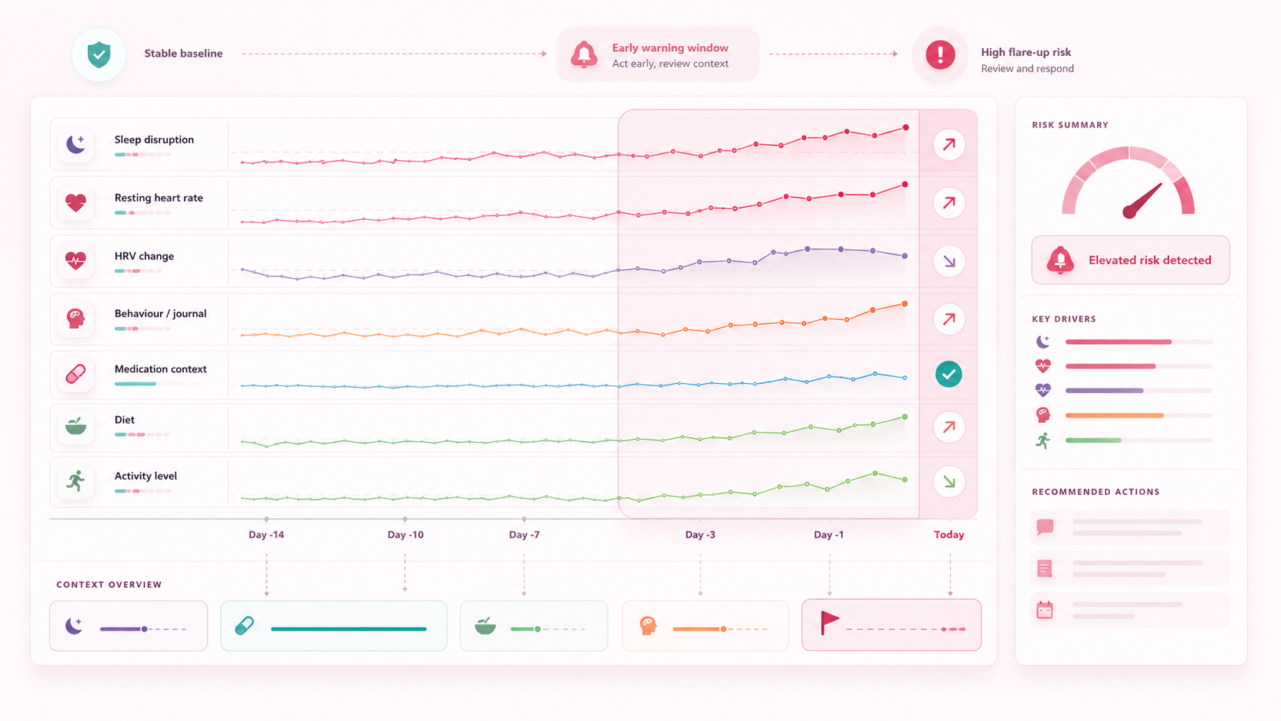The image size is (1281, 721).
Task: Click Medication context green checkmark
Action: coord(948,374)
